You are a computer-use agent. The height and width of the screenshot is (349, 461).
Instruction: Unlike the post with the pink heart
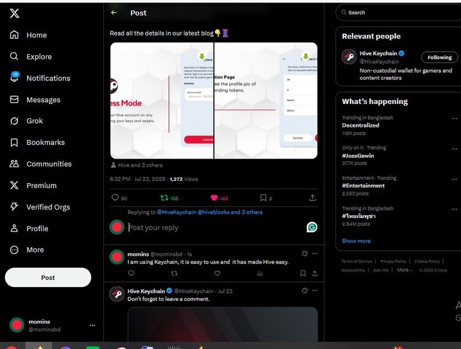(x=214, y=198)
